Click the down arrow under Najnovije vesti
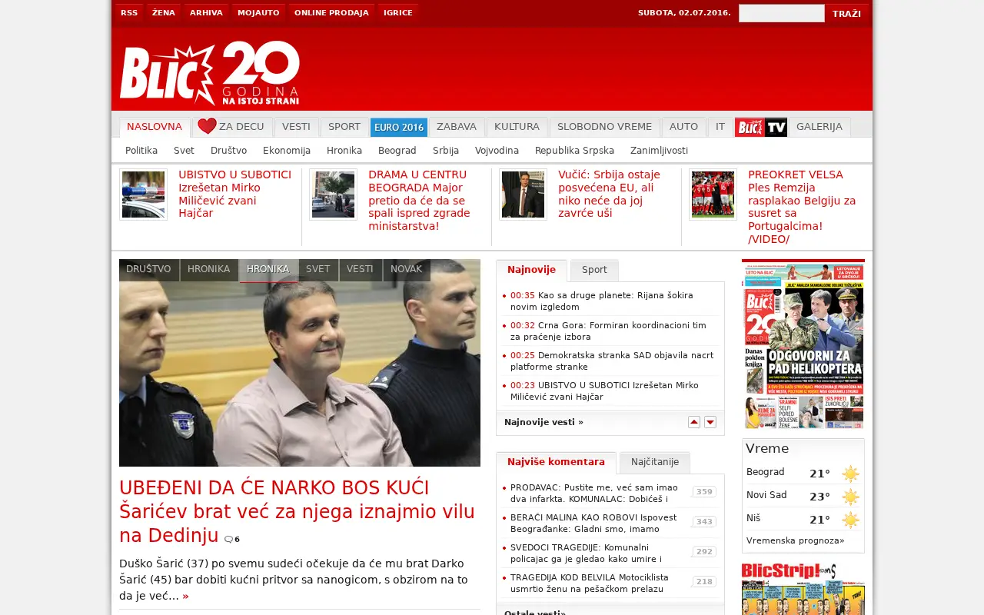984x615 pixels. 710,422
